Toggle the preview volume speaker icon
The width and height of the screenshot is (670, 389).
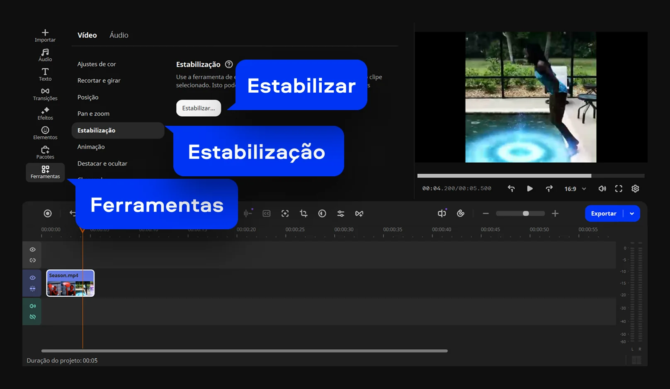602,189
